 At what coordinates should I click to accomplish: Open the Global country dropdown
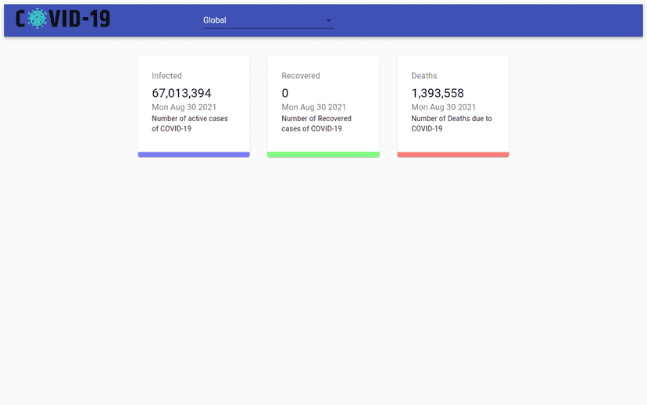click(x=268, y=20)
